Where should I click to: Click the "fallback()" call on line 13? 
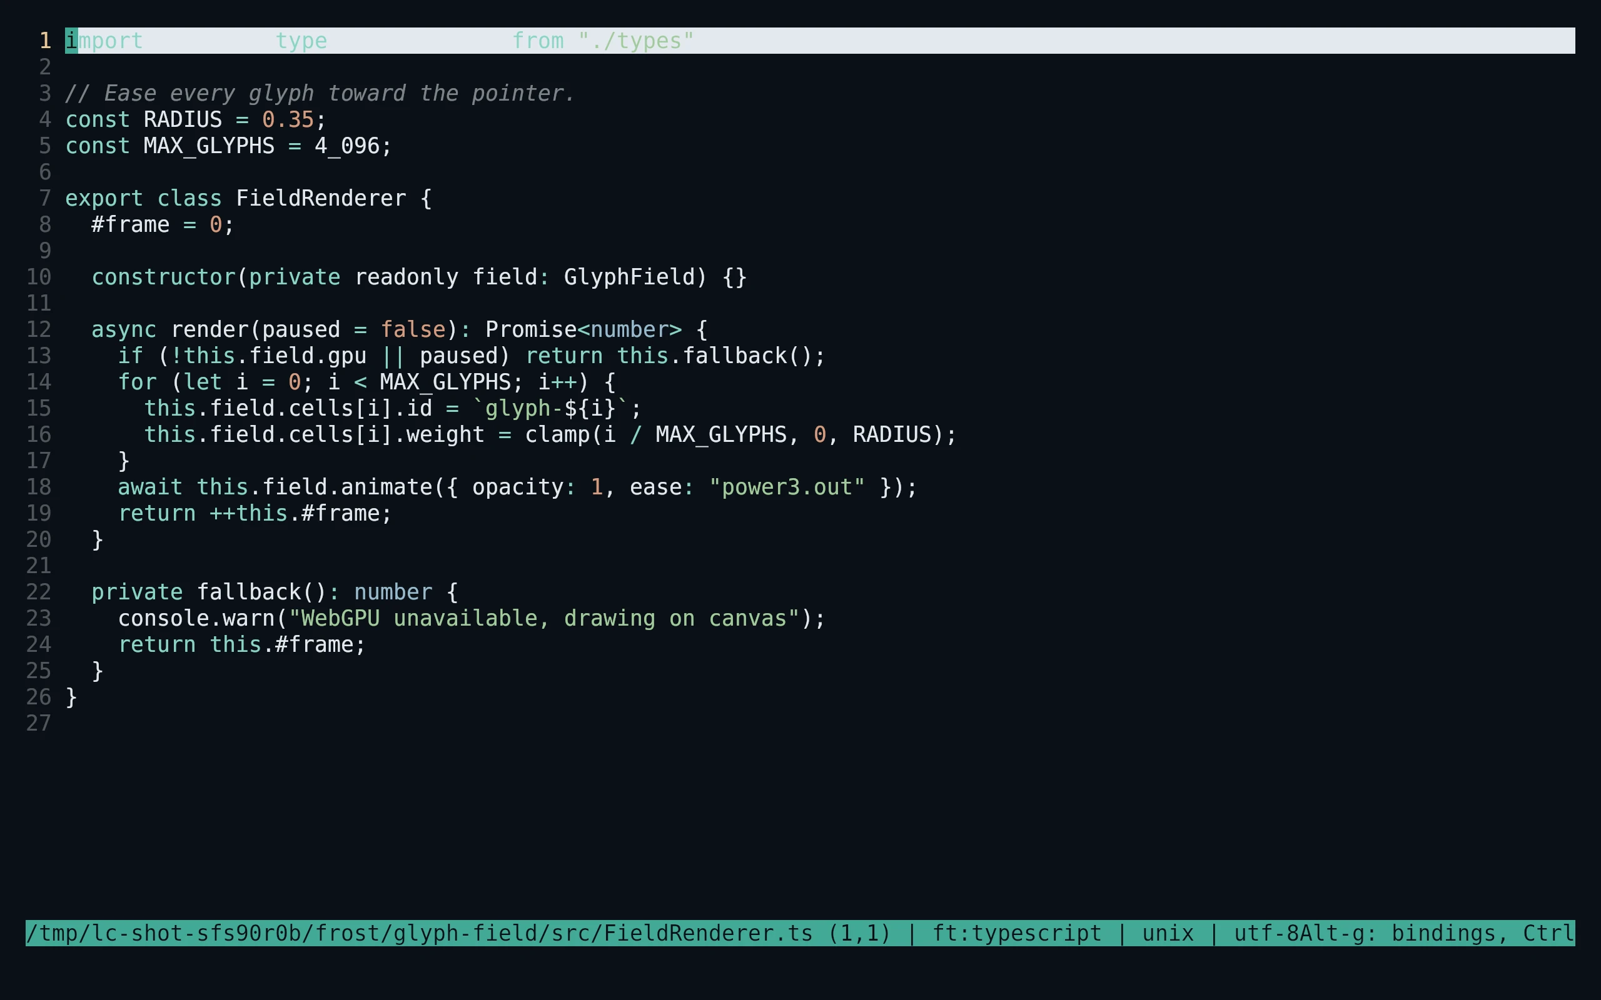coord(747,356)
